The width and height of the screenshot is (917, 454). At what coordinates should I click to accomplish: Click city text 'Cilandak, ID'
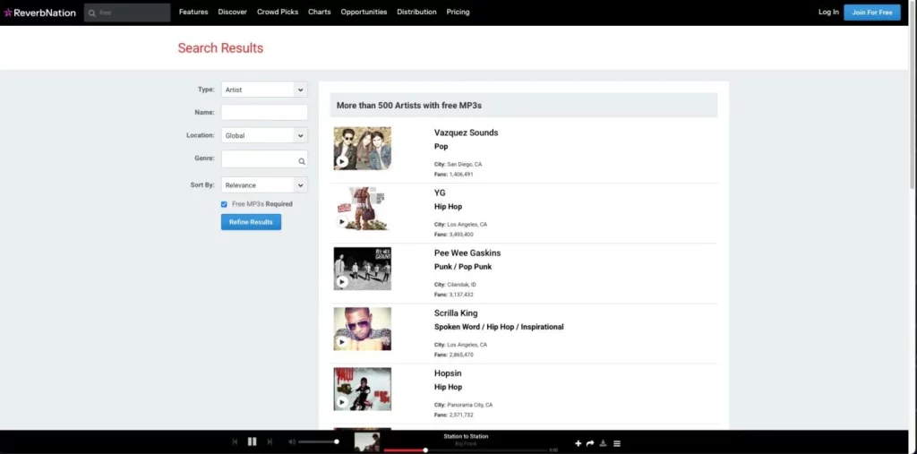[x=461, y=285]
